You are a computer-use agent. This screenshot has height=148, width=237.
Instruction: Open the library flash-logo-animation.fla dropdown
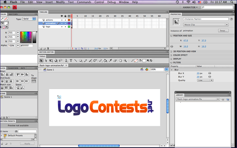[198, 99]
